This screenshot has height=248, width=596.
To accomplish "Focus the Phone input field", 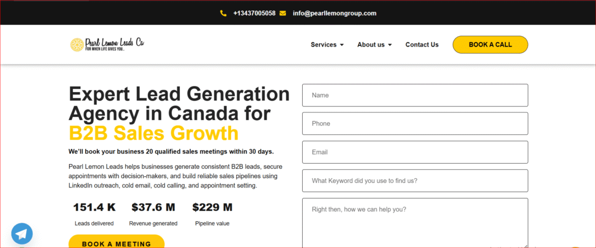I will (415, 123).
